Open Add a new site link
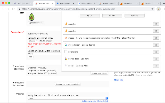This screenshot has height=103, width=165. tap(89, 101)
